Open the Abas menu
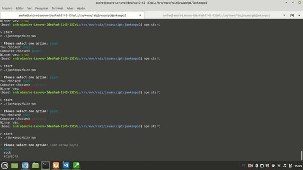 point(70,8)
